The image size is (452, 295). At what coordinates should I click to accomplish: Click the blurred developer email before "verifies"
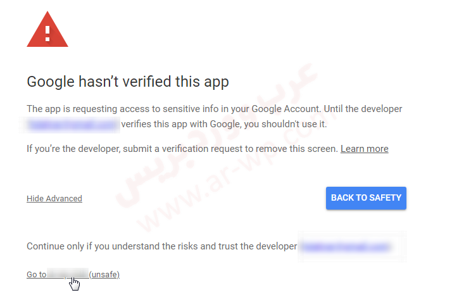pos(72,125)
